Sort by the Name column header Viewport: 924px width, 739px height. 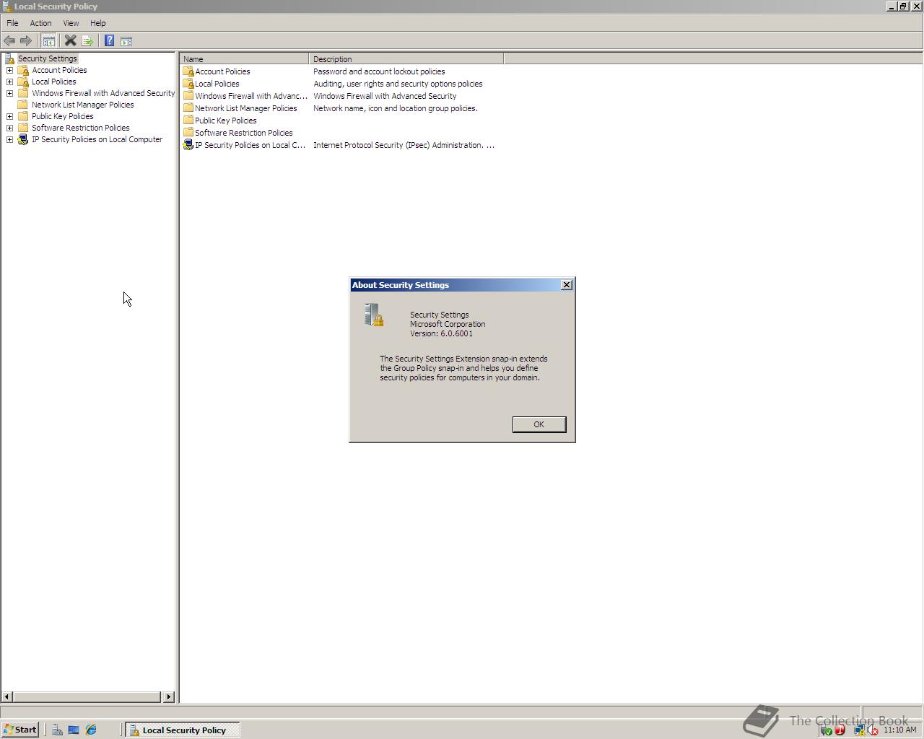(244, 59)
